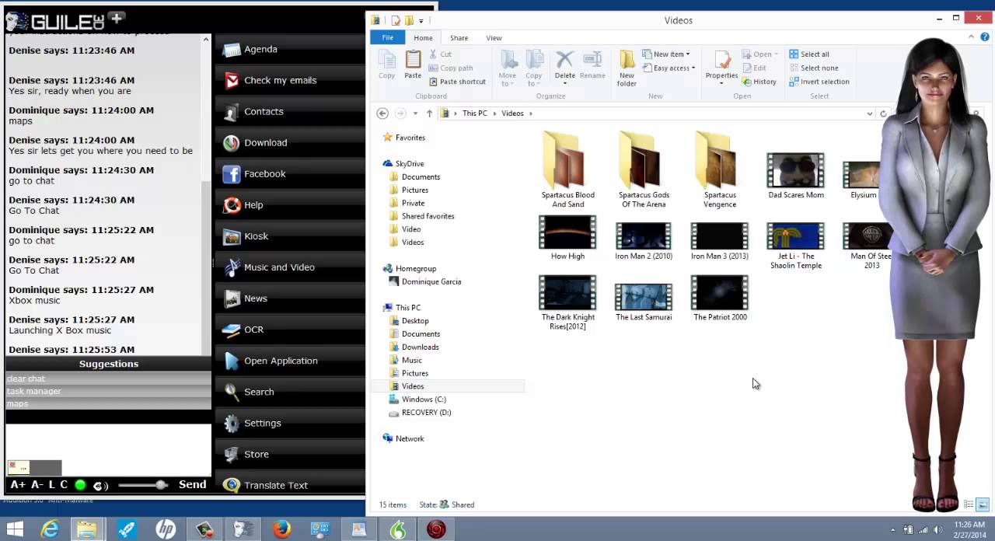The image size is (995, 541).
Task: Open Internet Explorer from the taskbar
Action: (50, 529)
